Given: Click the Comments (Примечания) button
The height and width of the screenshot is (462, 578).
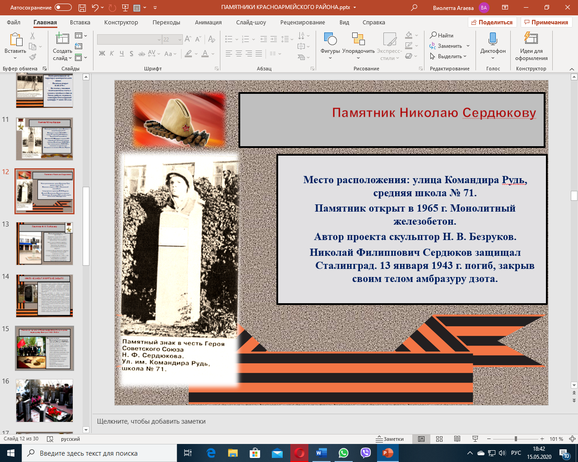Looking at the screenshot, I should (546, 22).
